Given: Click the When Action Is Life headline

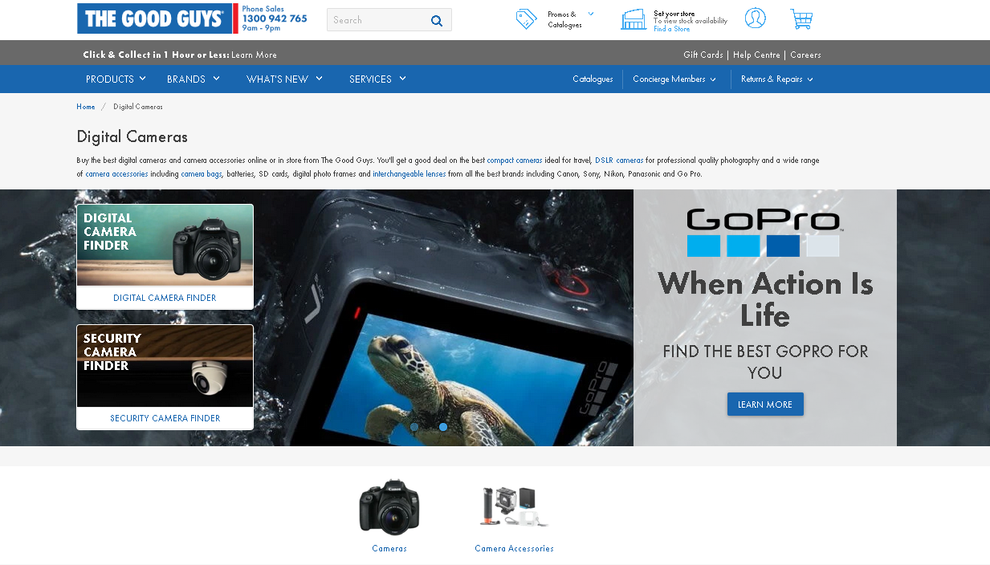Looking at the screenshot, I should point(765,299).
